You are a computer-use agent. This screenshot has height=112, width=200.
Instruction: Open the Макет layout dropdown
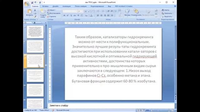click(52, 10)
